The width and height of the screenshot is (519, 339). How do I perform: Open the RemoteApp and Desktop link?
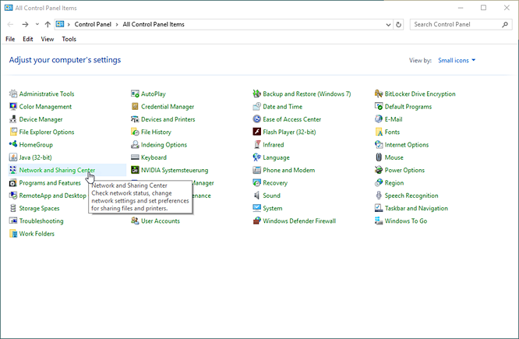pyautogui.click(x=53, y=196)
